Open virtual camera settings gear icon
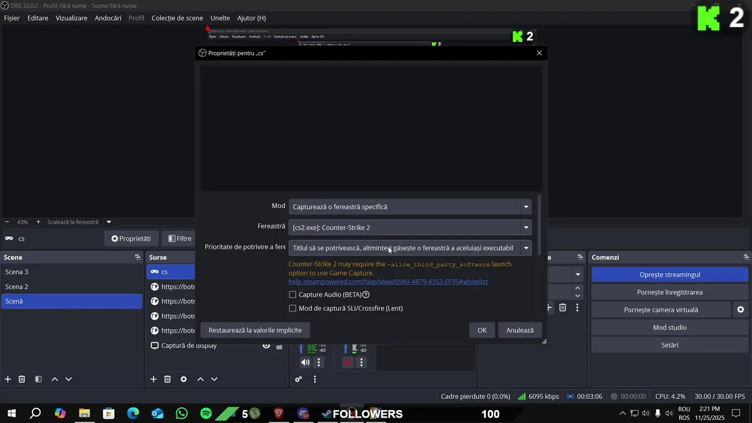752x423 pixels. pyautogui.click(x=740, y=310)
